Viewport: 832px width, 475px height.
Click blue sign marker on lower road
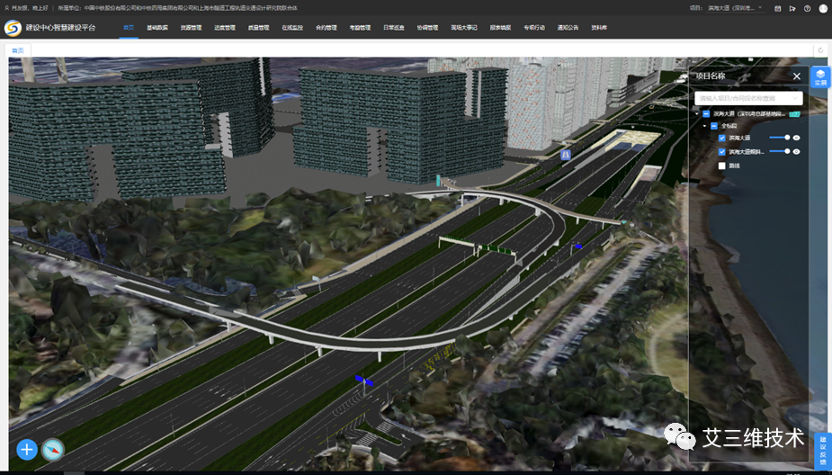pyautogui.click(x=364, y=381)
